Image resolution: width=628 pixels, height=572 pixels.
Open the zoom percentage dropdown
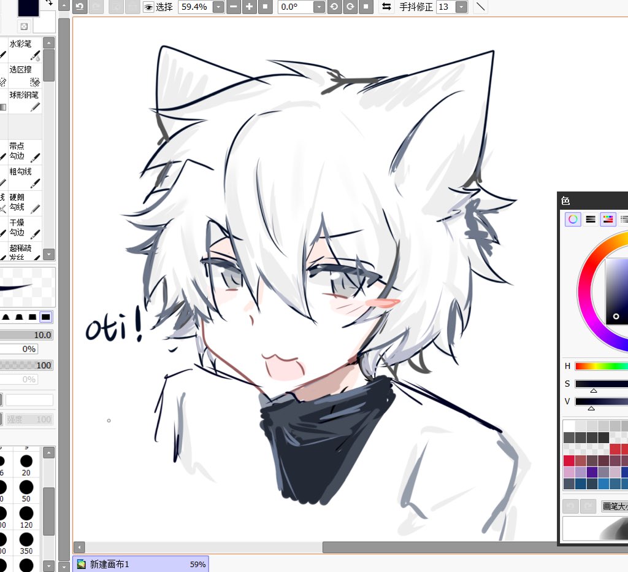(x=218, y=7)
